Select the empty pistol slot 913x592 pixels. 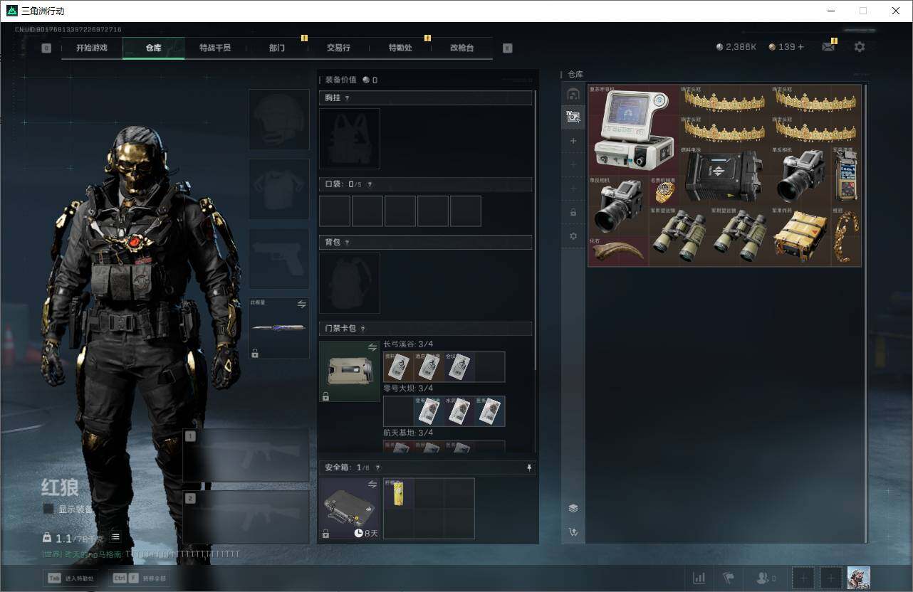(279, 259)
